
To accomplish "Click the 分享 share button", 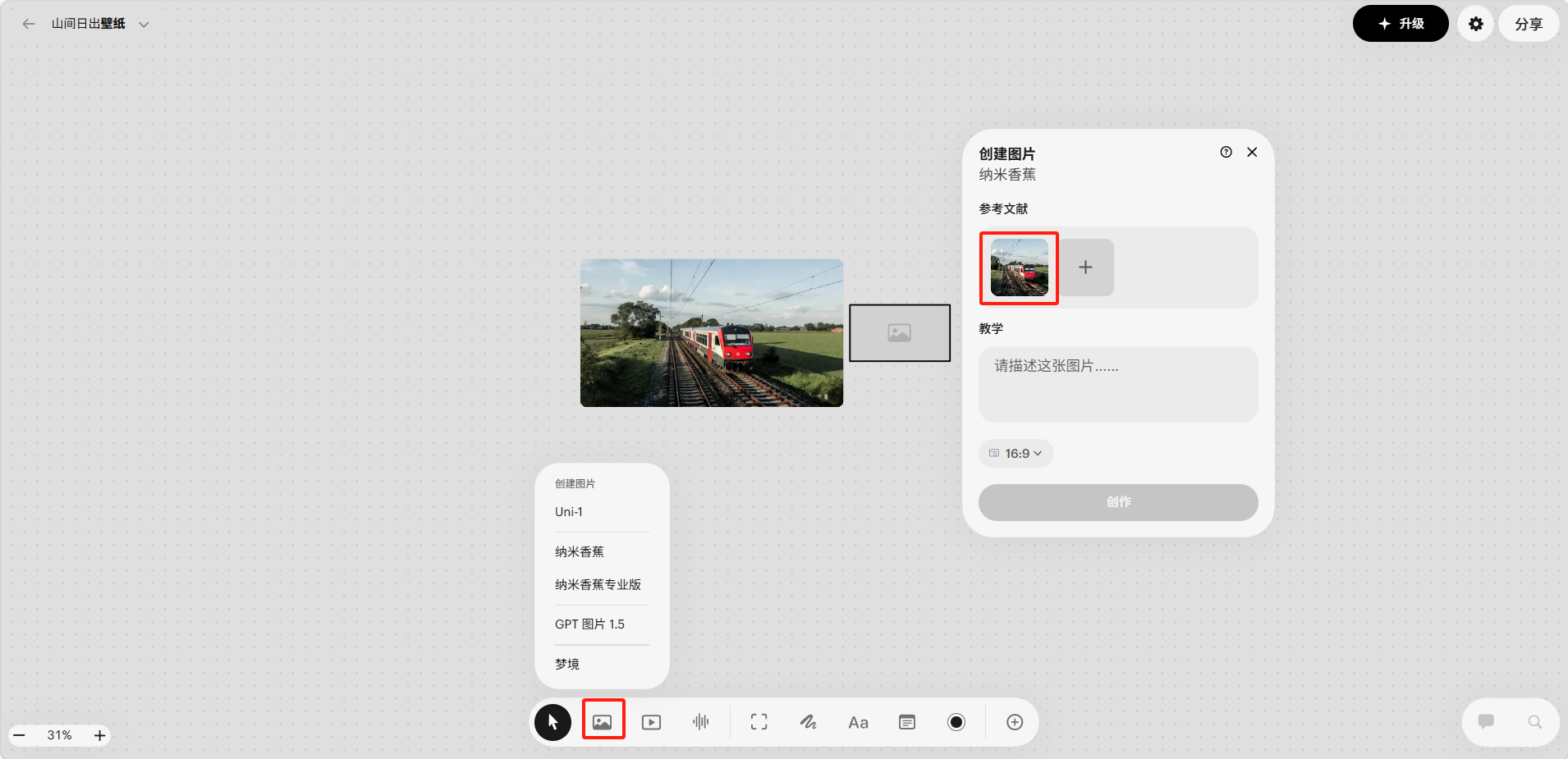I will (1528, 24).
